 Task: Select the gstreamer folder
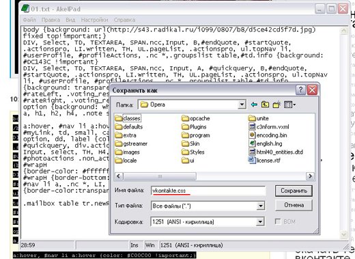pyautogui.click(x=131, y=144)
